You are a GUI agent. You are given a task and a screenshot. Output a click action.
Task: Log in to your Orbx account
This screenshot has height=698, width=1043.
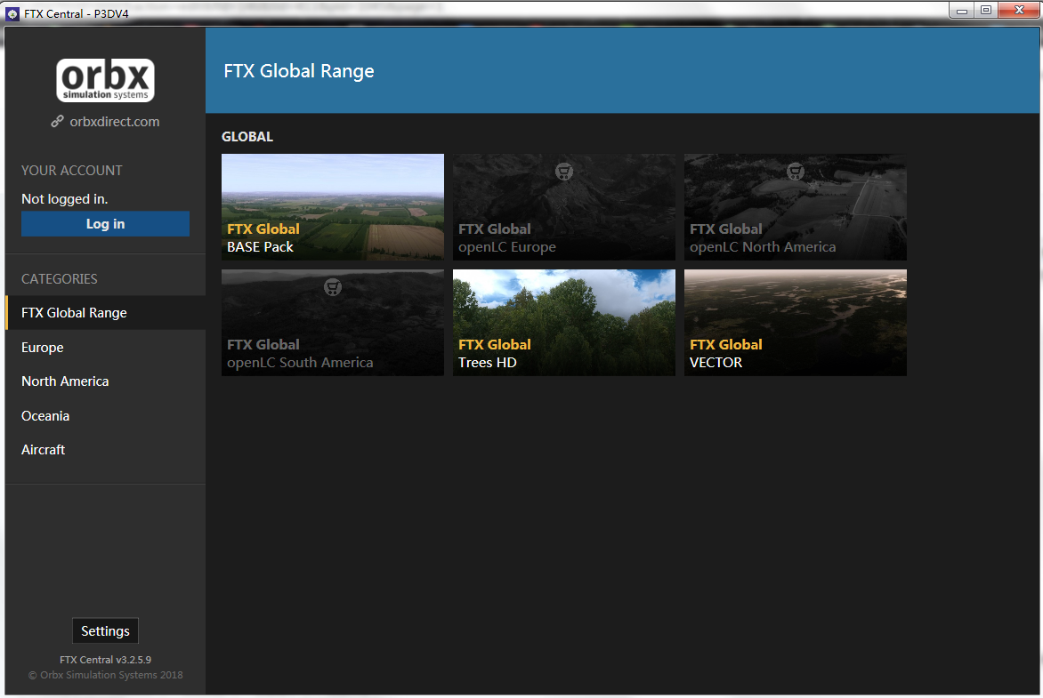(105, 224)
